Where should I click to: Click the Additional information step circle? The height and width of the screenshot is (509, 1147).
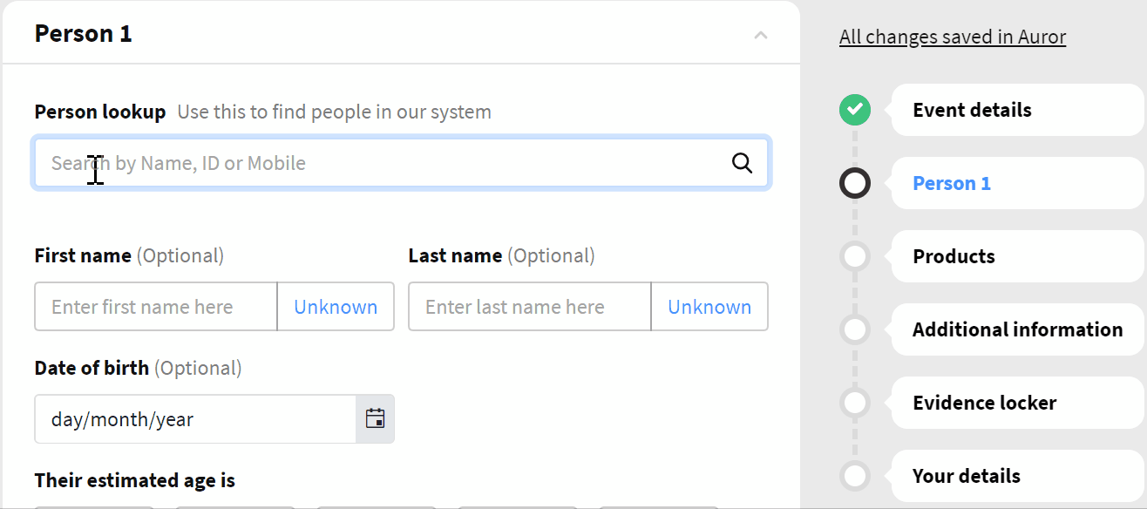click(x=855, y=329)
